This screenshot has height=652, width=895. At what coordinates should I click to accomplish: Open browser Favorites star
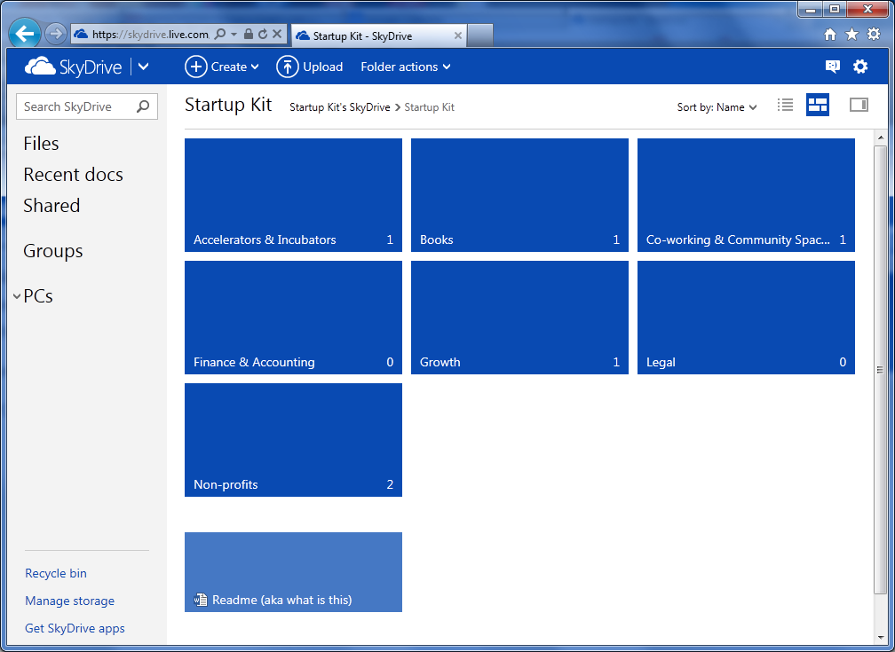click(x=851, y=35)
